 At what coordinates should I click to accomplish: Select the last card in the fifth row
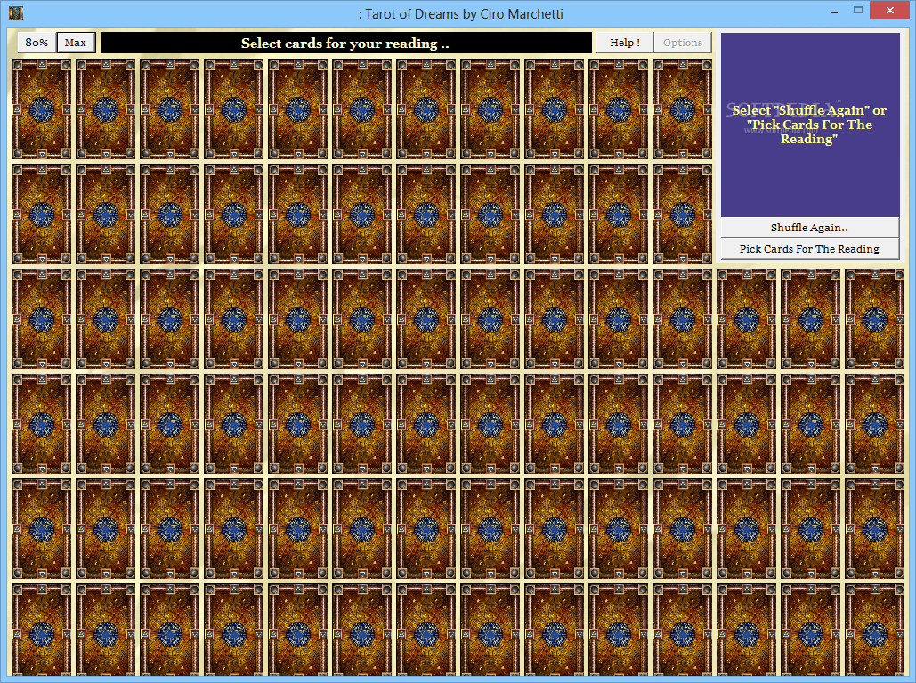point(874,529)
